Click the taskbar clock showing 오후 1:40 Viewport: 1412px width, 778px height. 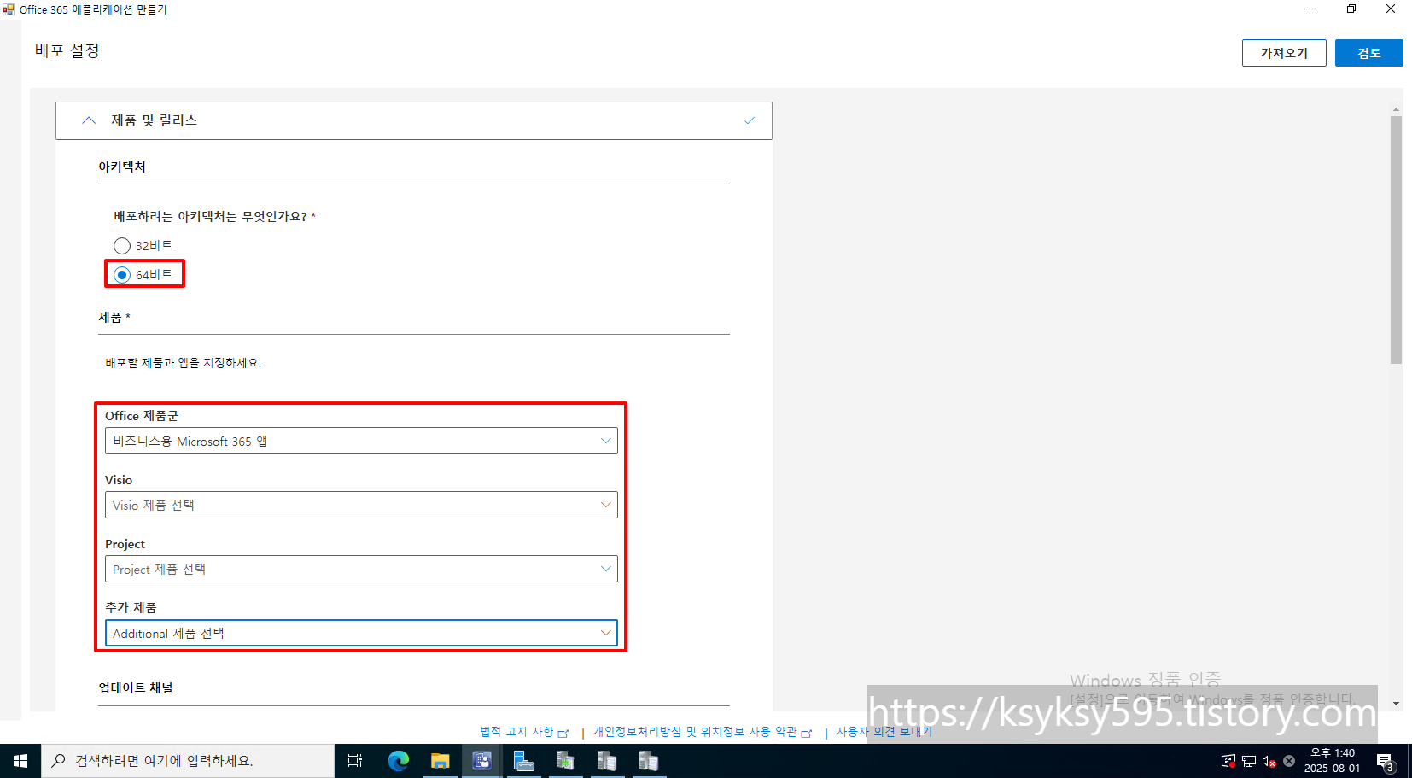[1332, 761]
